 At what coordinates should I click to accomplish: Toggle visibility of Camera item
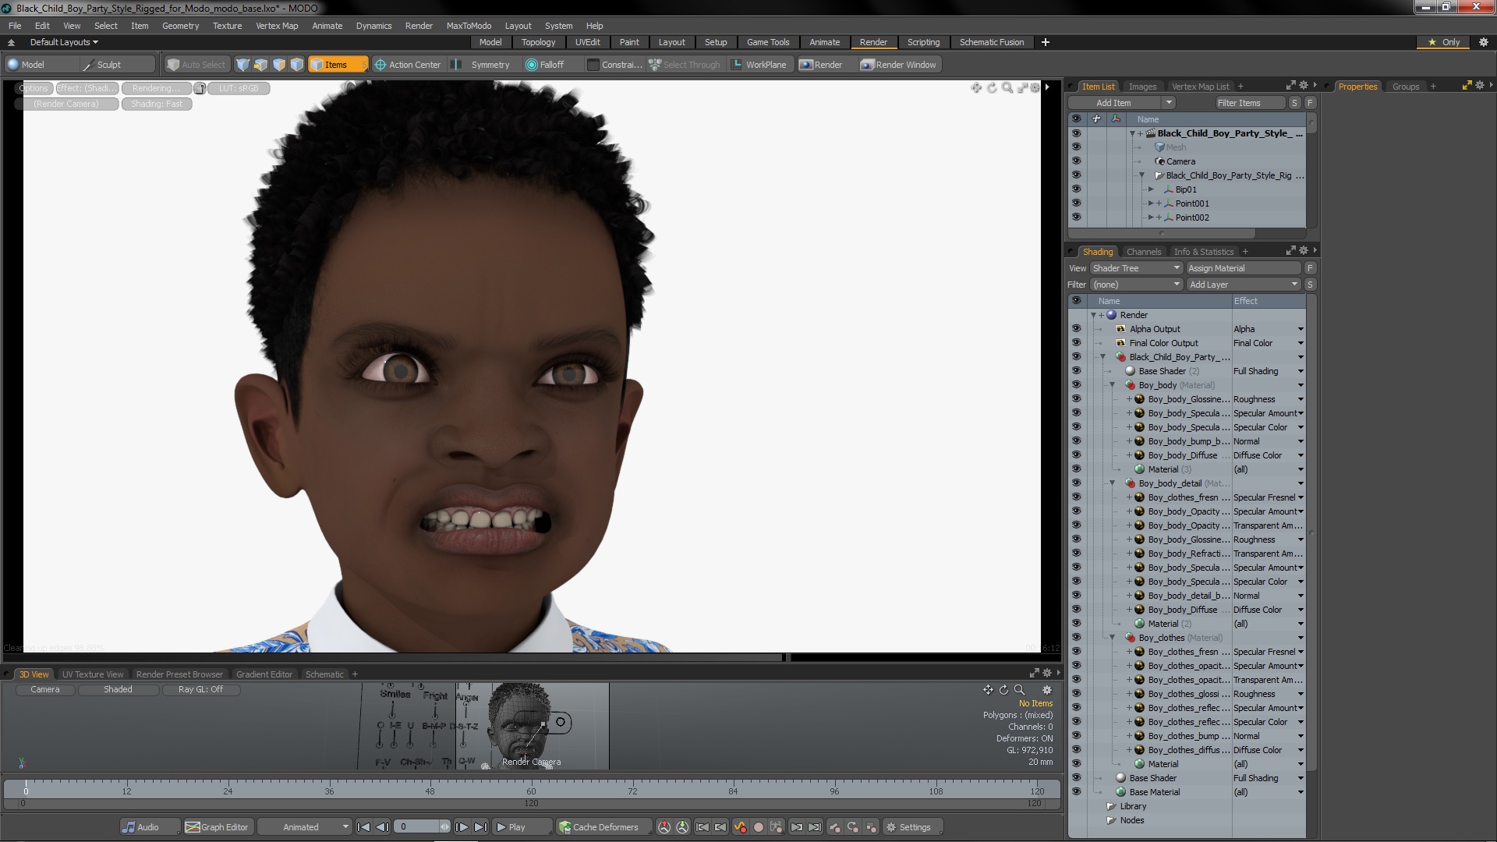pos(1076,161)
